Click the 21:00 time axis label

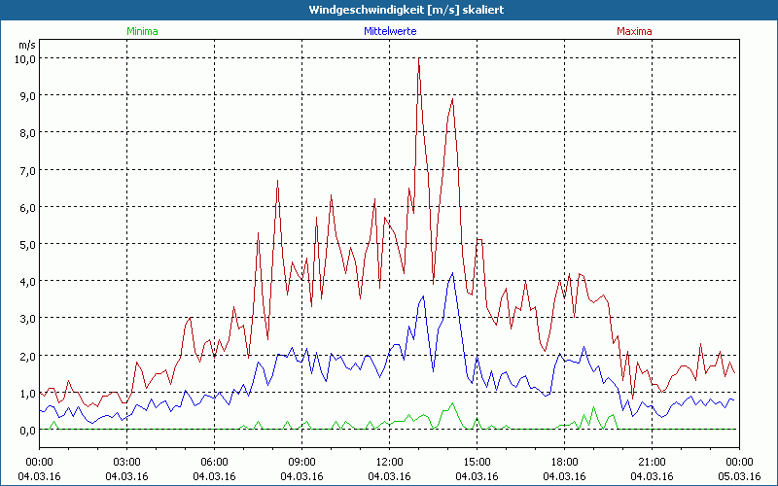pos(652,463)
